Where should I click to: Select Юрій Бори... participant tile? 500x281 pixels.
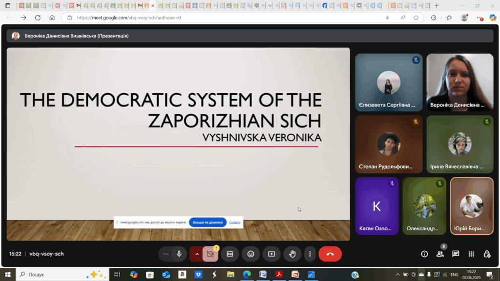(x=472, y=206)
